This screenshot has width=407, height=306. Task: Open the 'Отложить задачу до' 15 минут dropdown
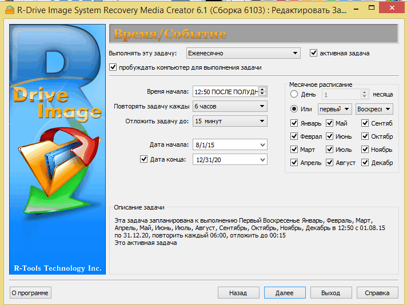click(x=230, y=121)
